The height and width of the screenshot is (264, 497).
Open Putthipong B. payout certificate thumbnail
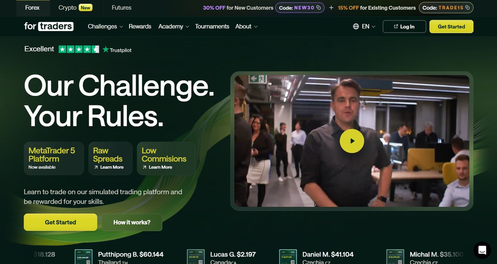pyautogui.click(x=84, y=257)
